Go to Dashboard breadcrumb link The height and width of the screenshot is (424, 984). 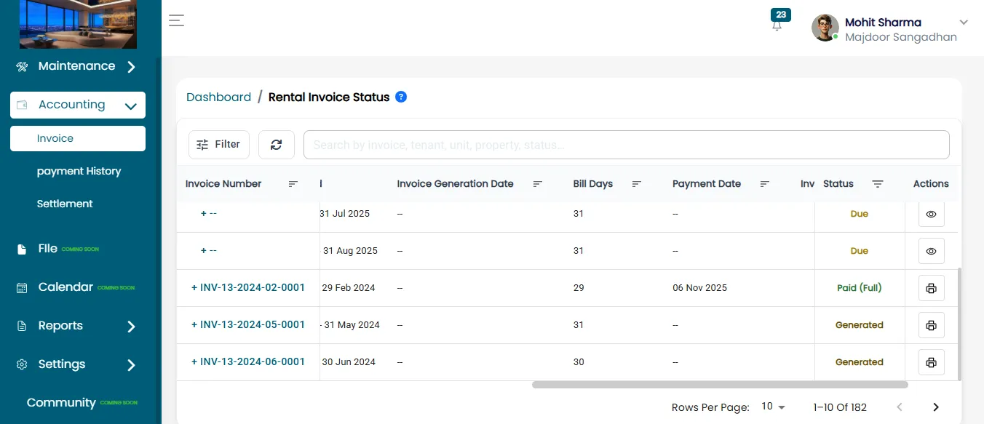[x=218, y=97]
